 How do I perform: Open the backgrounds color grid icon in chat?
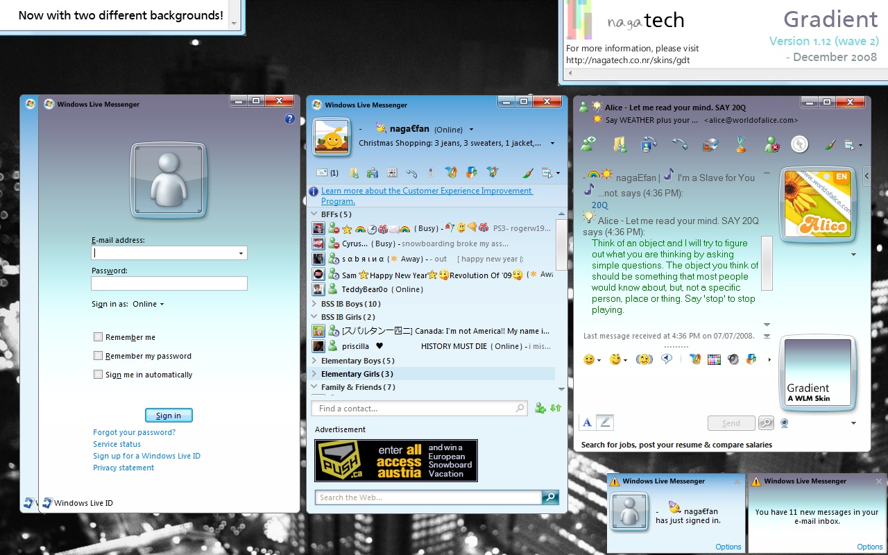click(714, 359)
